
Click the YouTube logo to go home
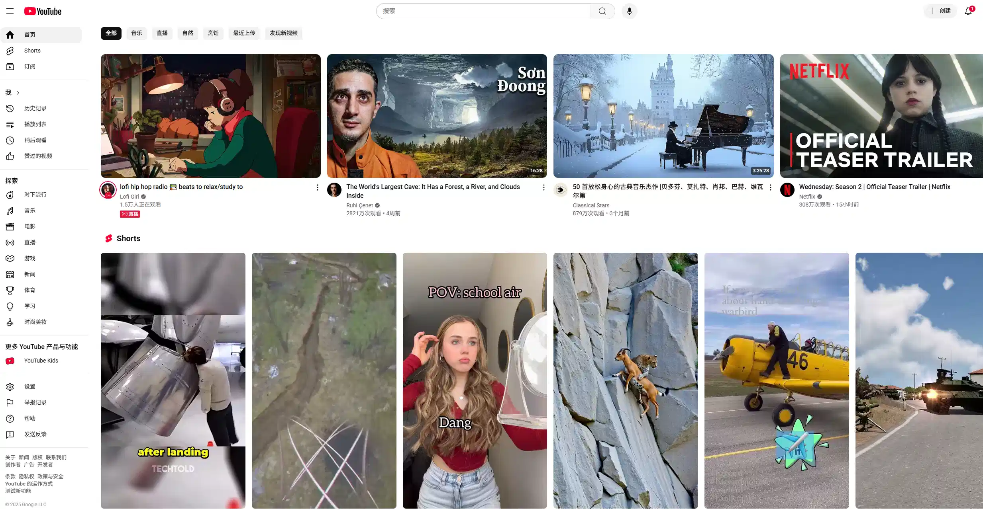[x=43, y=11]
